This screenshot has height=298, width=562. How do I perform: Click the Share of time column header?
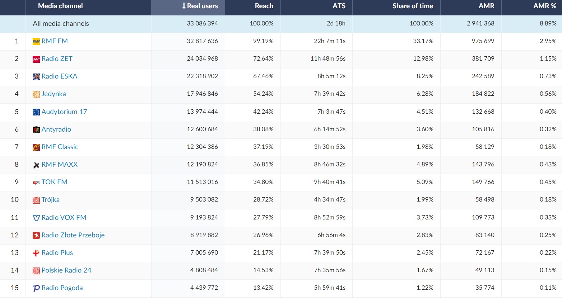[x=413, y=6]
